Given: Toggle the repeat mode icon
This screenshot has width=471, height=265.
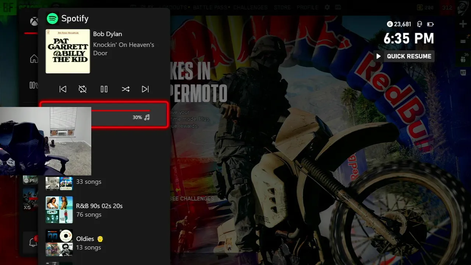Looking at the screenshot, I should pos(83,89).
